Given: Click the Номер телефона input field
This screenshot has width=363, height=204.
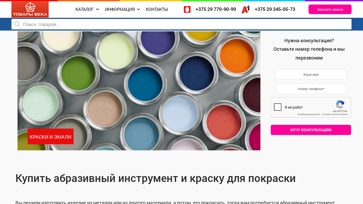Looking at the screenshot, I should [x=311, y=89].
